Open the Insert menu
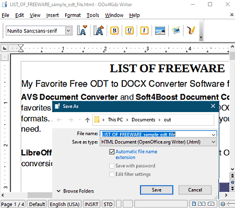The height and width of the screenshot is (208, 235). pyautogui.click(x=52, y=15)
